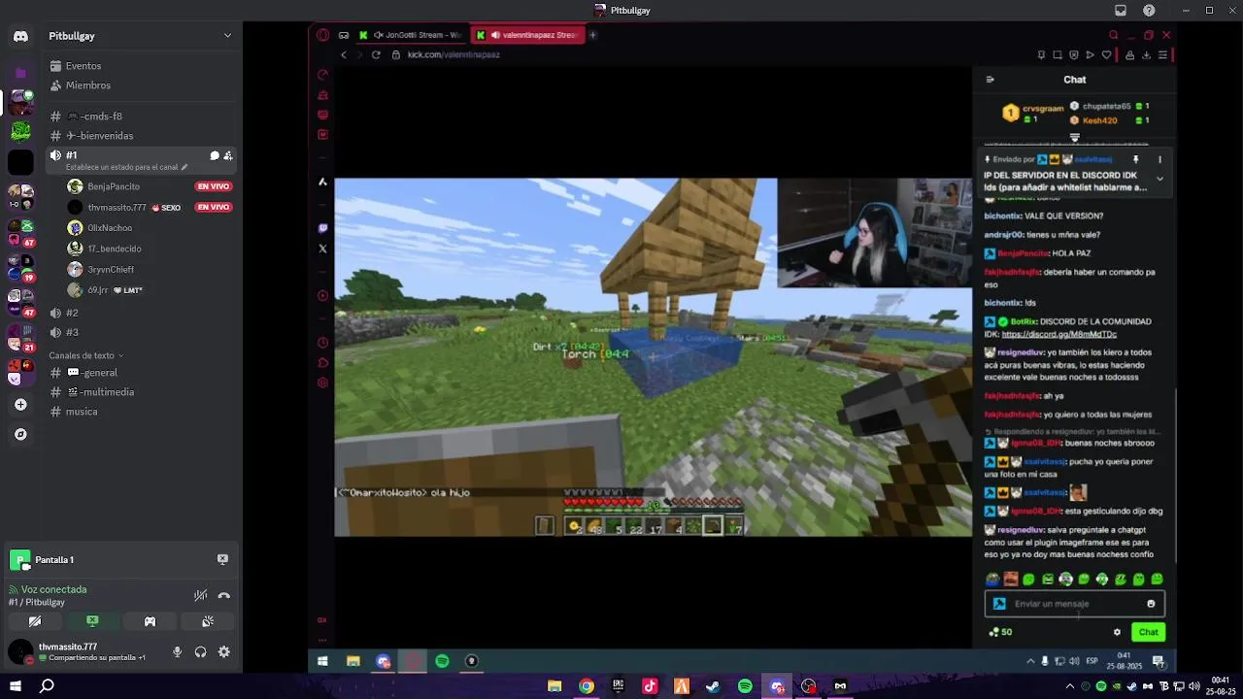Screen dimensions: 1243x699
Task: Expand the Pitbullgay server menu
Action: (227, 36)
